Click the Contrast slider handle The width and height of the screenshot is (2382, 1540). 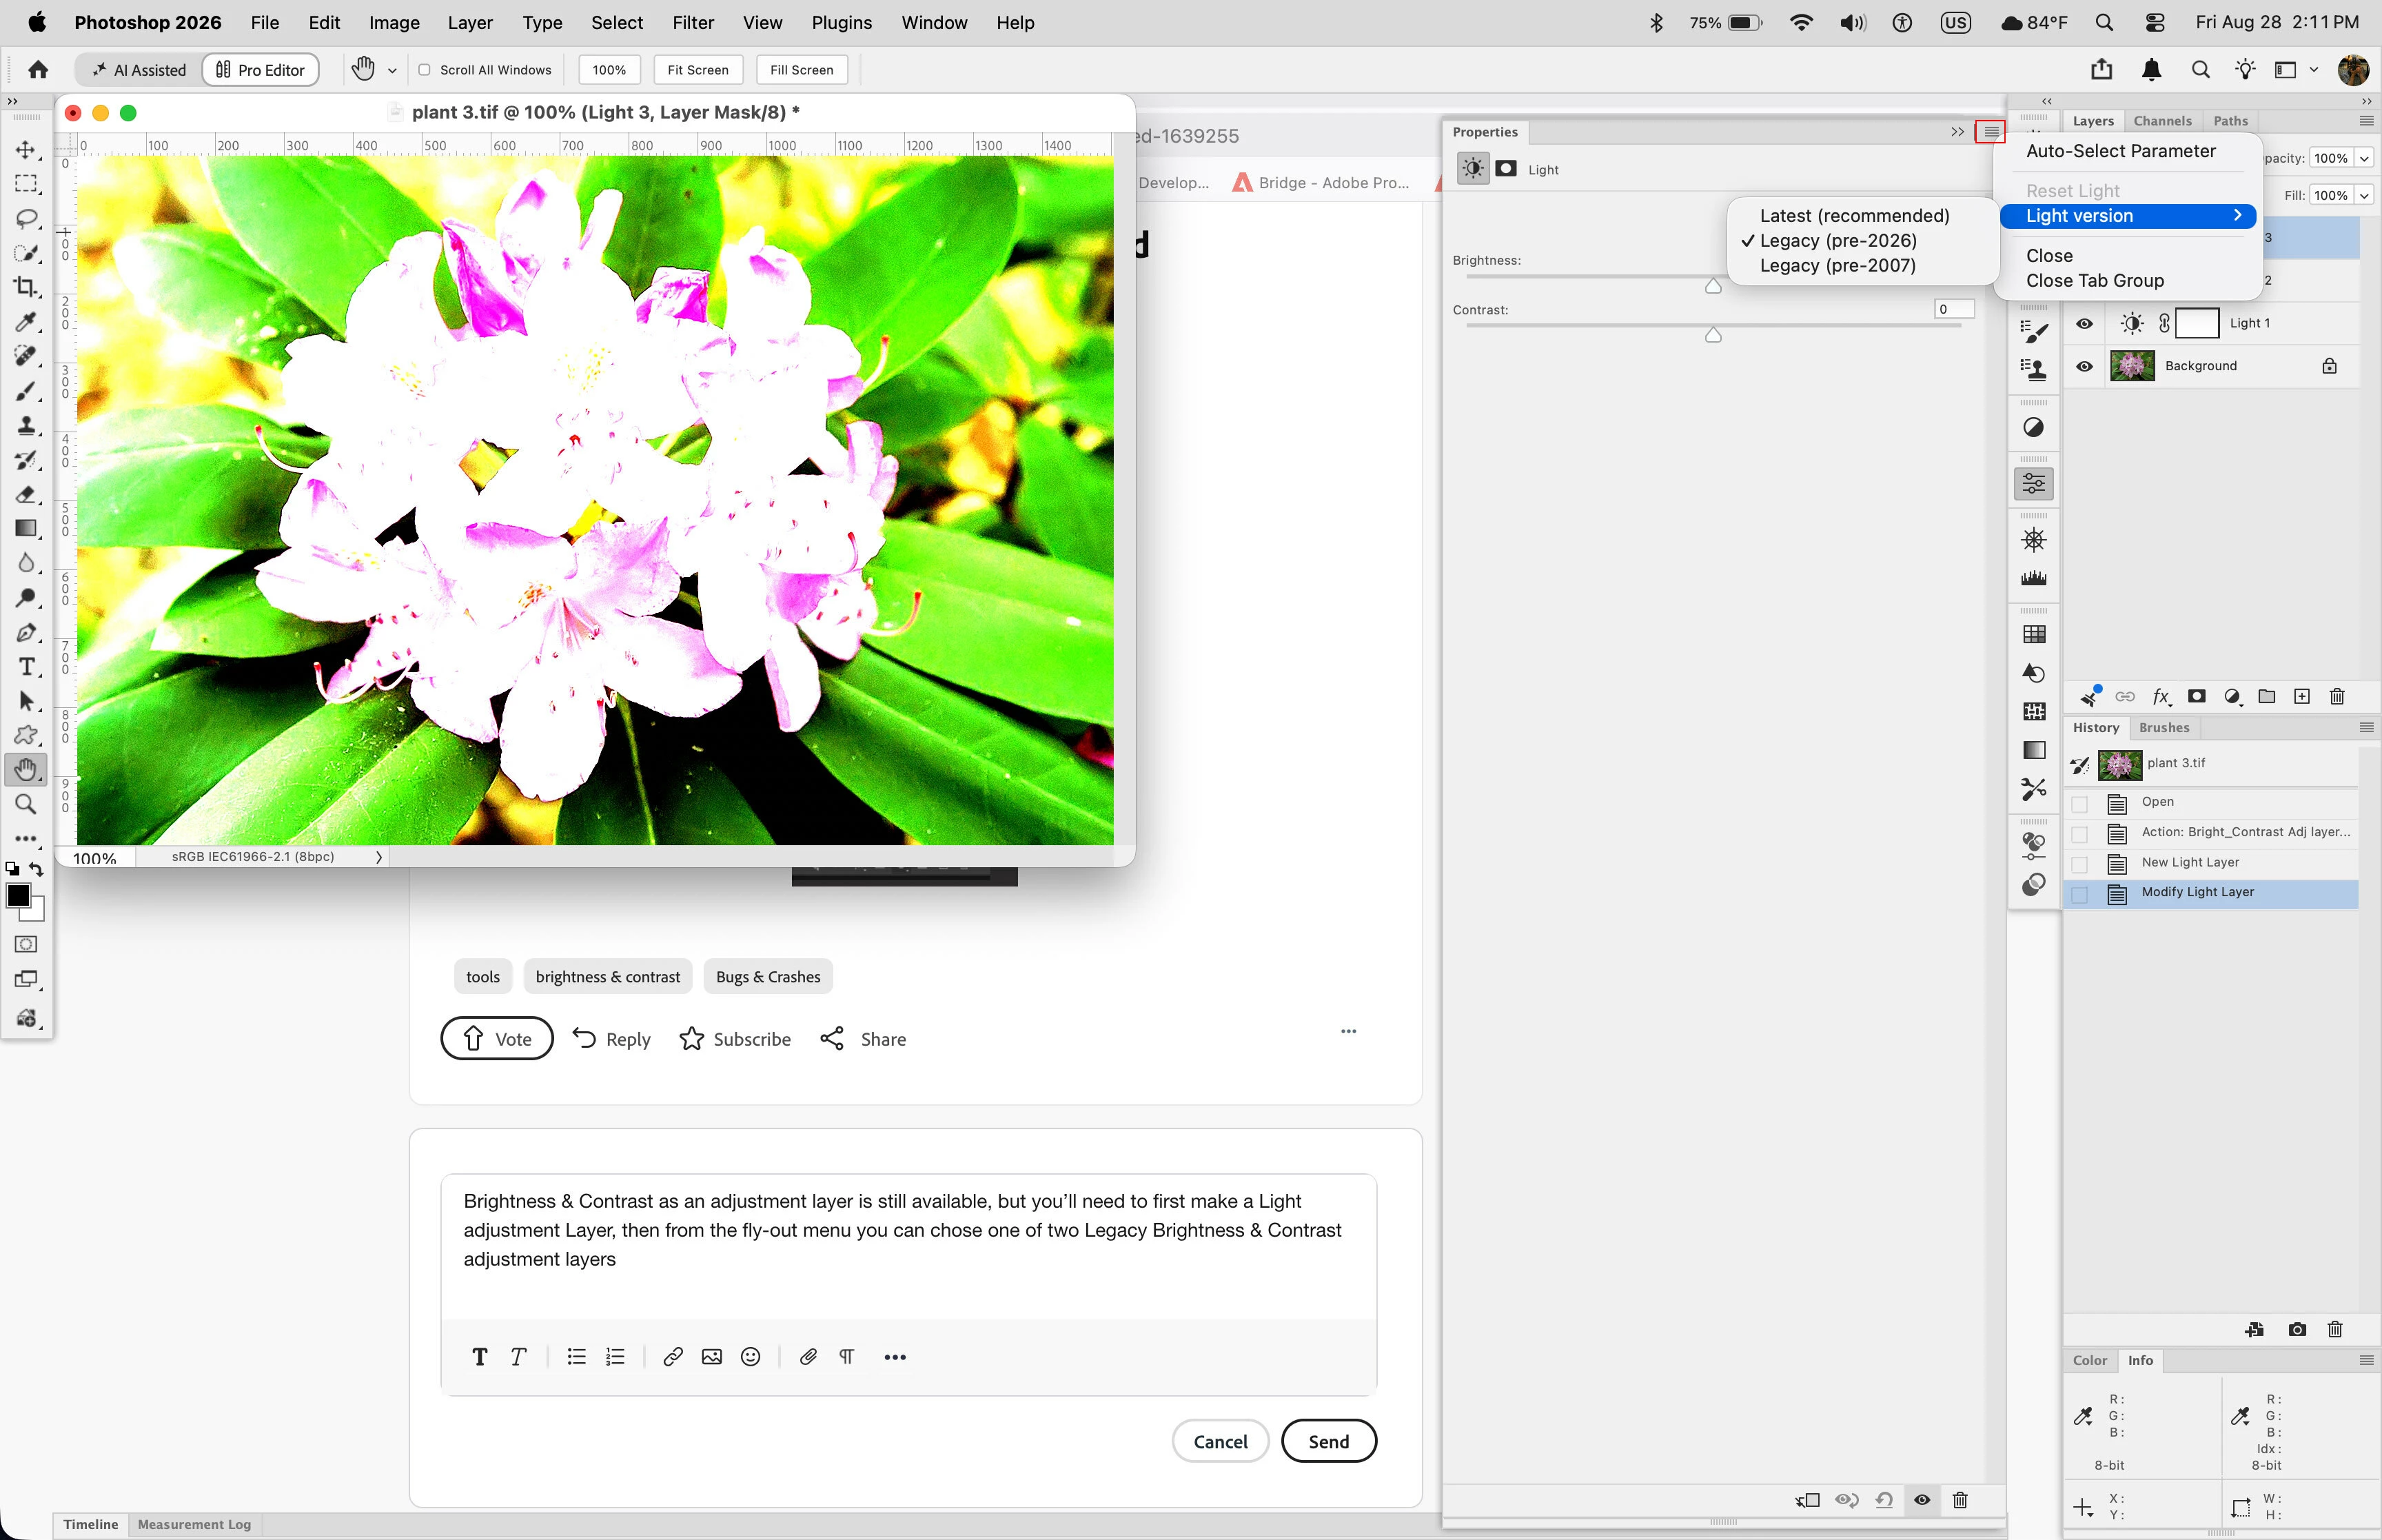coord(1713,335)
